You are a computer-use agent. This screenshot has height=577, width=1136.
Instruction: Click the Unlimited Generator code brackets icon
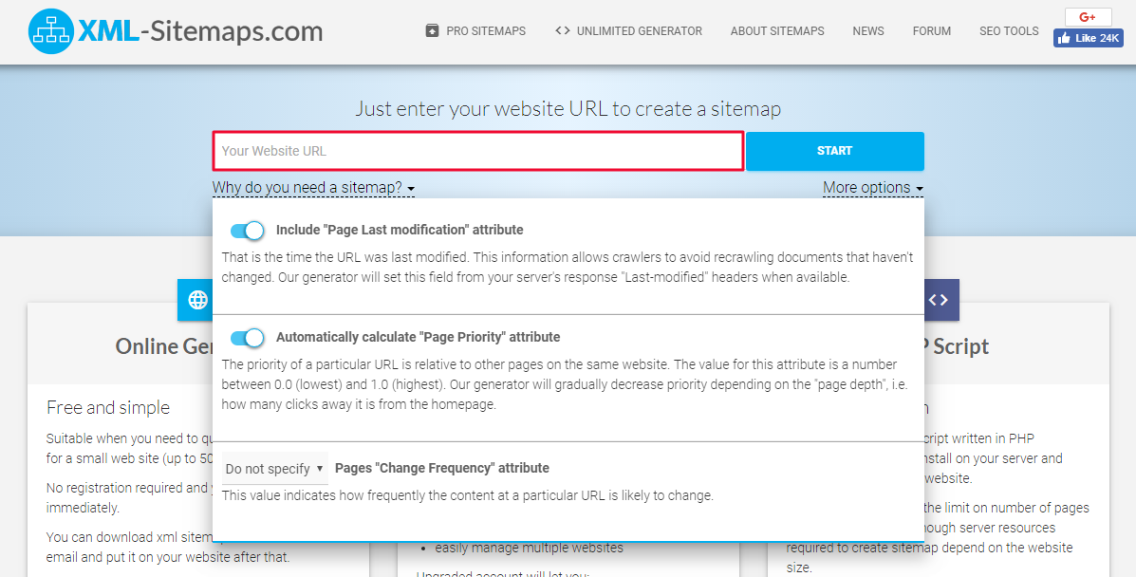point(562,30)
